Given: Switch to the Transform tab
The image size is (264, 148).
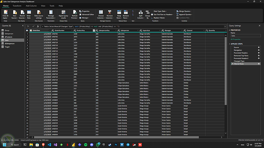Looking at the screenshot, I should 17,6.
